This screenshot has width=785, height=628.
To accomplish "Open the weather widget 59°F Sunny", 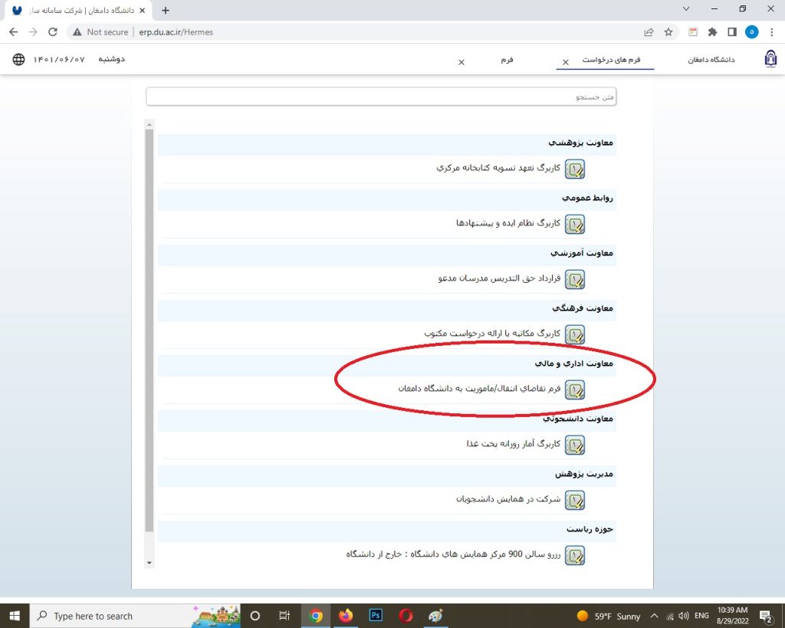I will [608, 616].
